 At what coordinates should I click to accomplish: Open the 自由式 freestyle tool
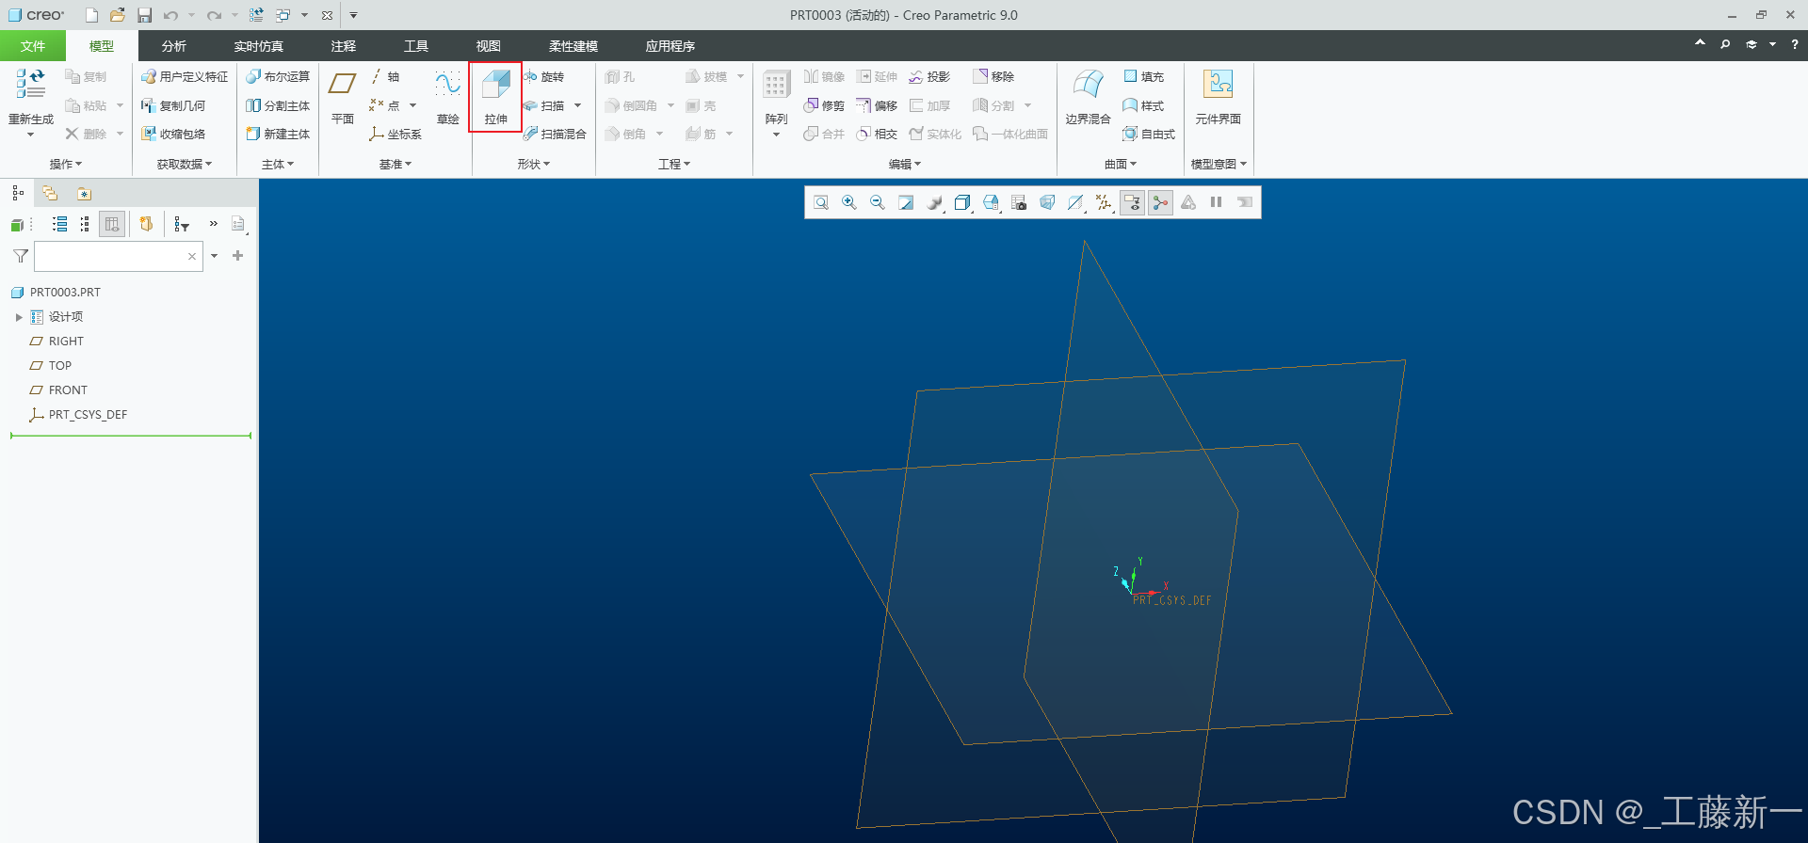tap(1149, 134)
